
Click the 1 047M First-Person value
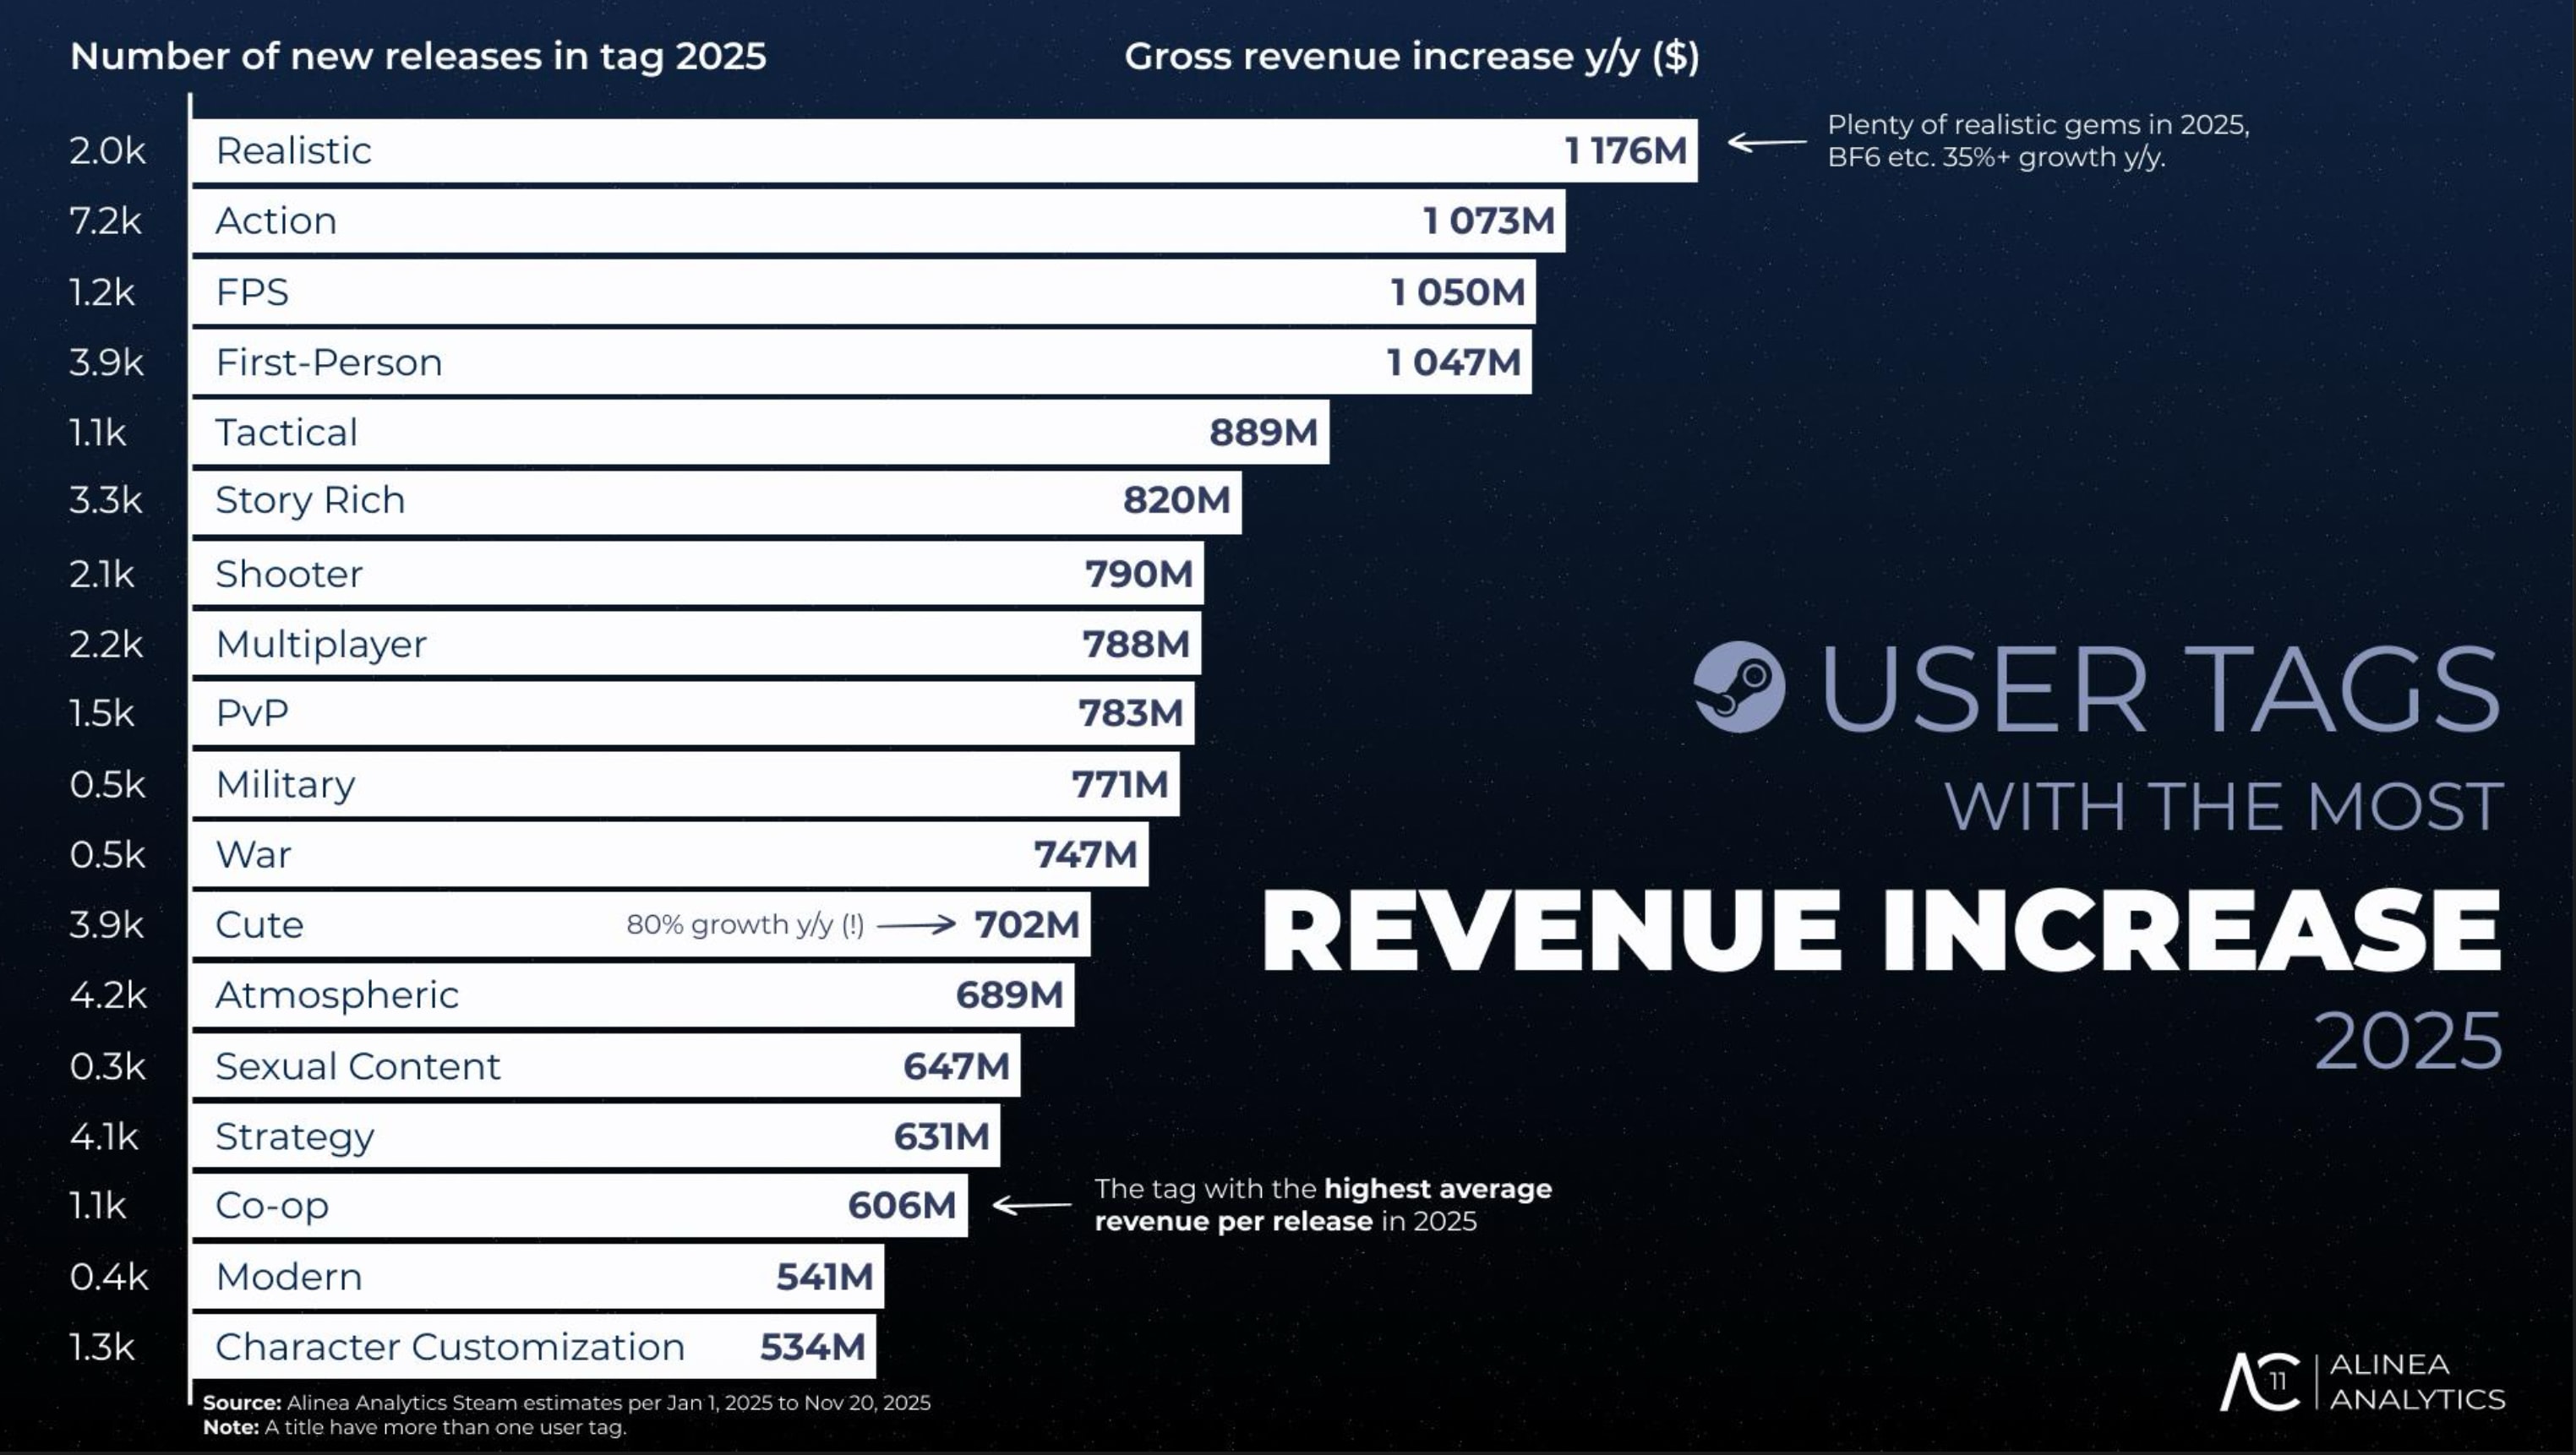coord(1453,362)
